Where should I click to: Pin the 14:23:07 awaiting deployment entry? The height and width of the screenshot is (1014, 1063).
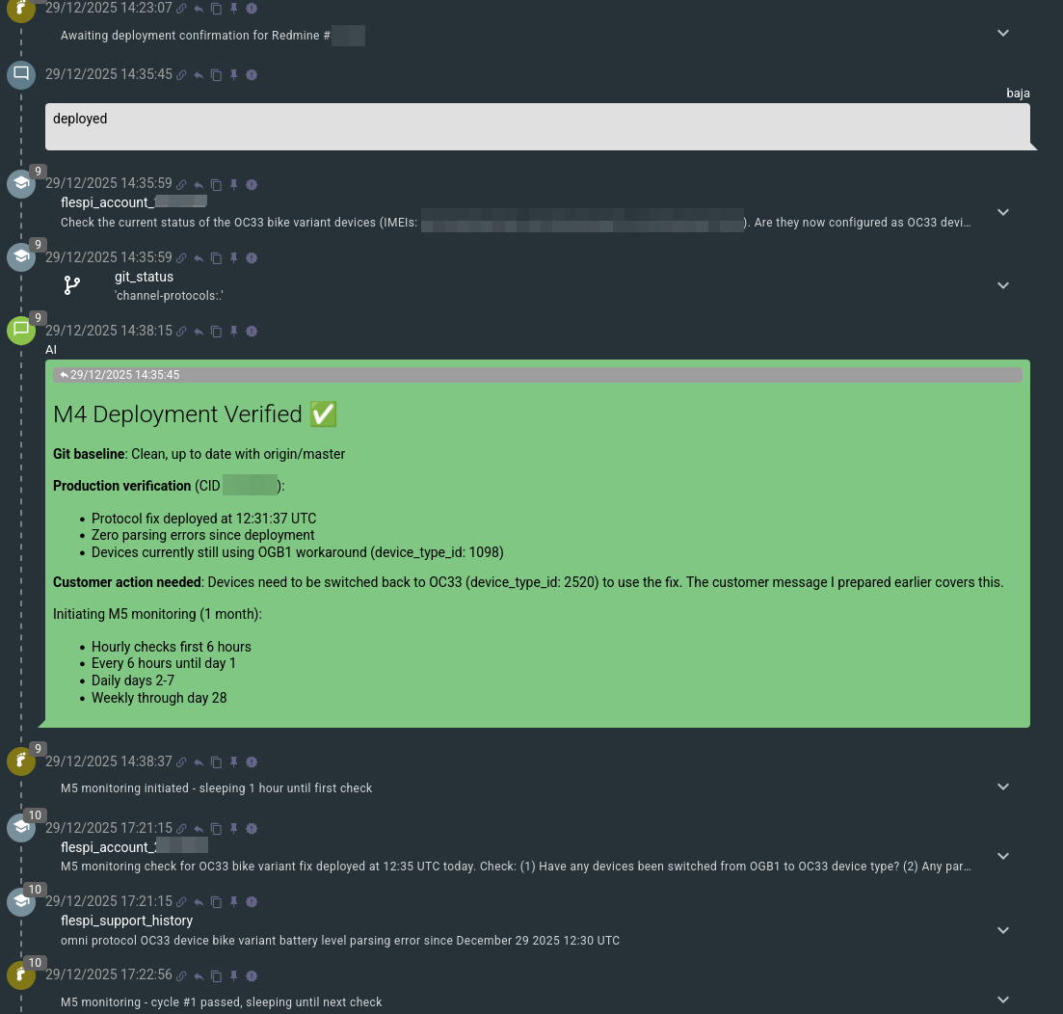coord(234,9)
